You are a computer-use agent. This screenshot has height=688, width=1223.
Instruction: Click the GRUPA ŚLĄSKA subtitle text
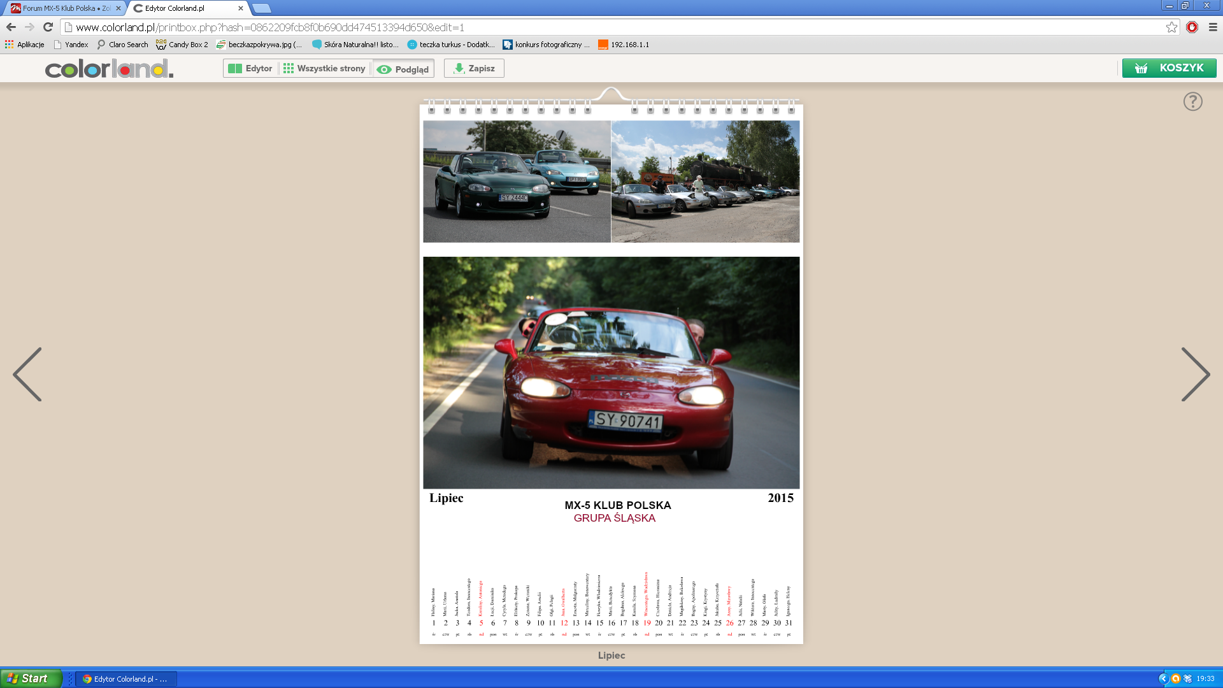pyautogui.click(x=614, y=518)
